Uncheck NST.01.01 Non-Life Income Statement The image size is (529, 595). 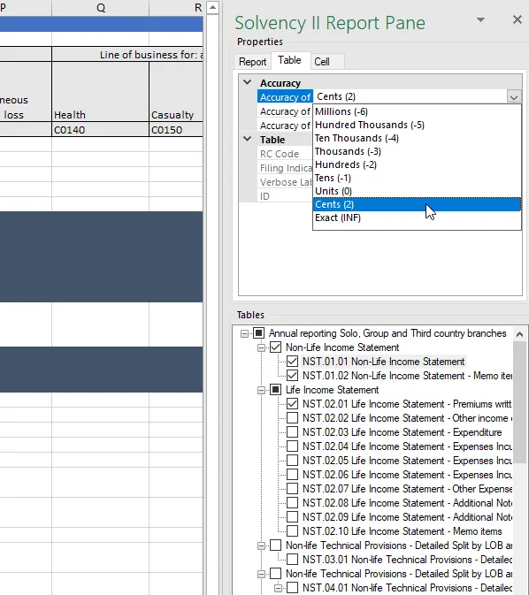(x=292, y=362)
